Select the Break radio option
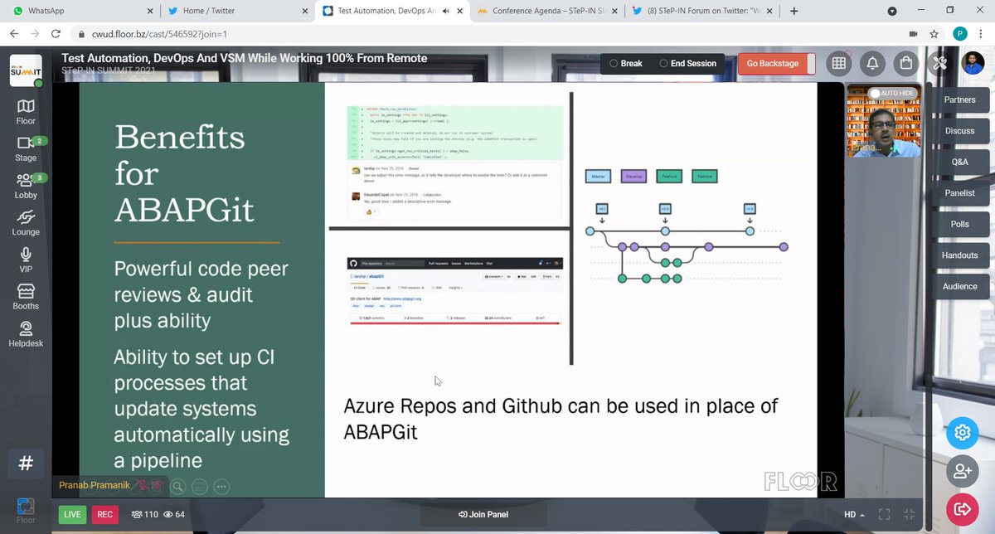995x534 pixels. 626,64
